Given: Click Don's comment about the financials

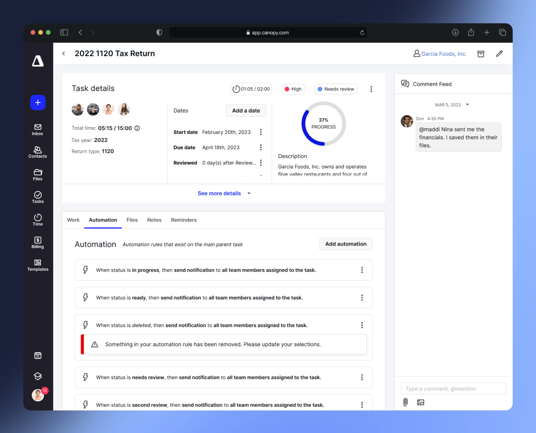Looking at the screenshot, I should pos(458,137).
